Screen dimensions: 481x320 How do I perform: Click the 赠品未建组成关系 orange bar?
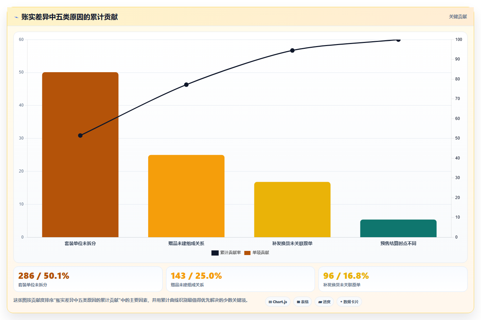[186, 196]
